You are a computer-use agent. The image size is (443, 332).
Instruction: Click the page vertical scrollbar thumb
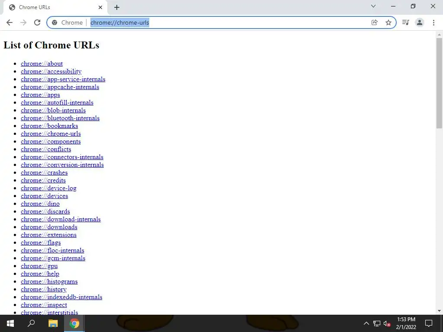(x=439, y=83)
